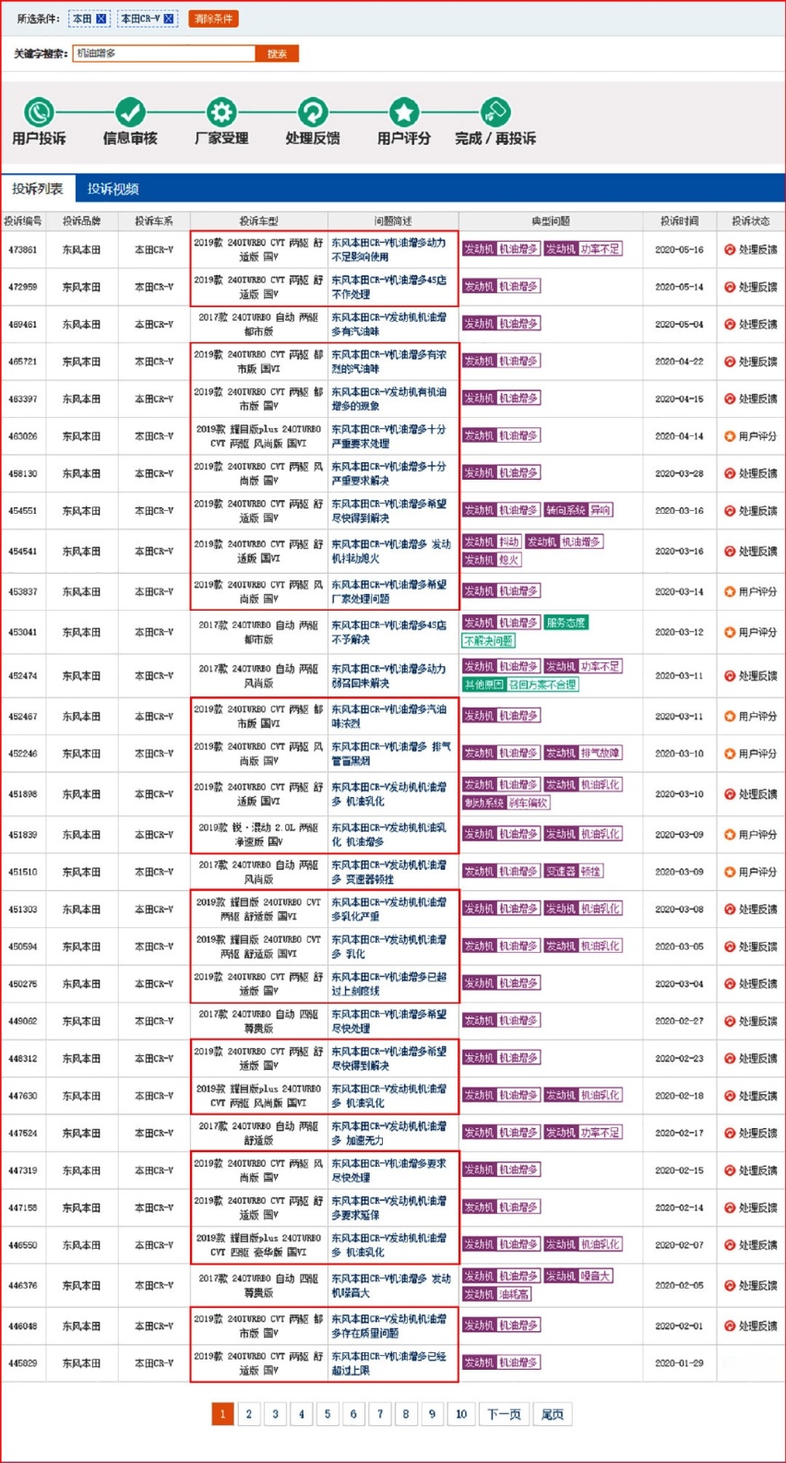Click the 尾页 pagination button
The width and height of the screenshot is (786, 1463).
point(553,1414)
